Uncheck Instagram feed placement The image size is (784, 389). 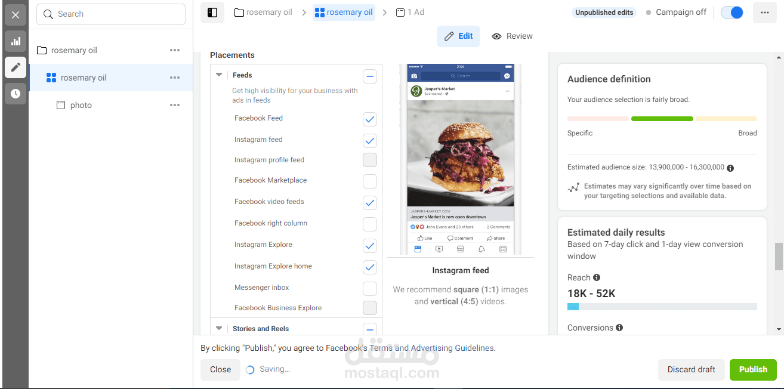[370, 141]
